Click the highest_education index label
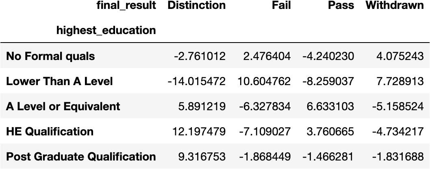 tap(106, 30)
